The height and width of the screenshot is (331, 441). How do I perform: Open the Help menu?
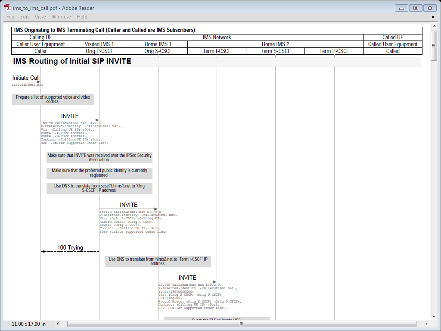pyautogui.click(x=82, y=17)
